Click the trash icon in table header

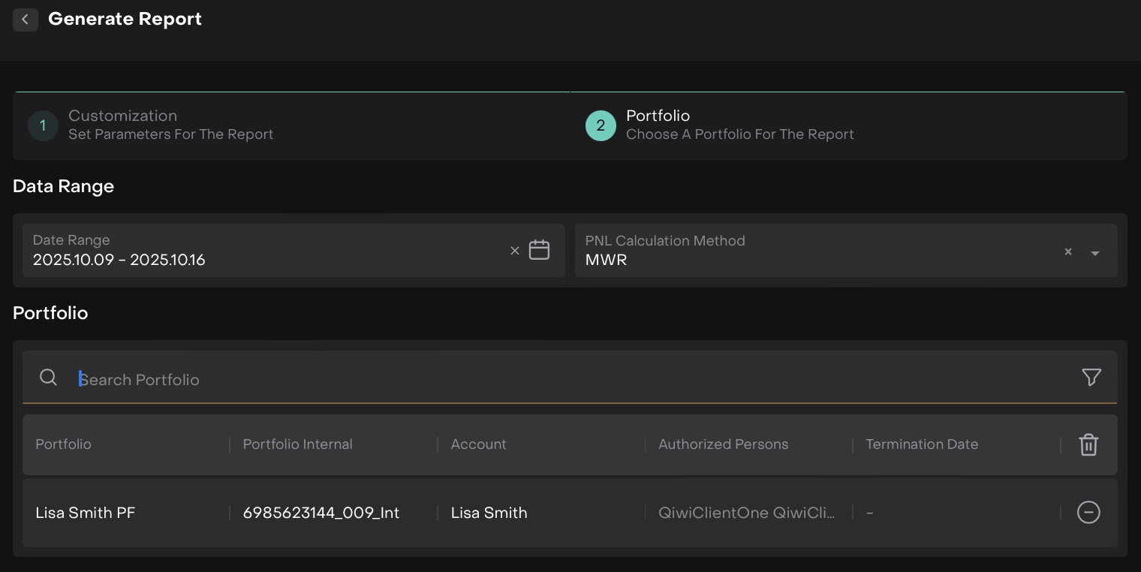pos(1088,444)
